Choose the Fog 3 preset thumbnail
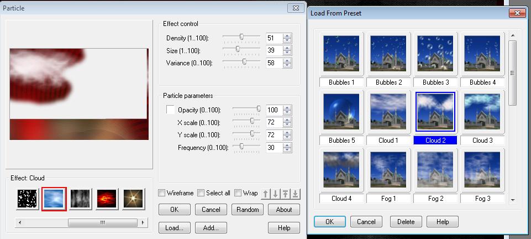Screen dimensions: 531x239 pyautogui.click(x=482, y=169)
